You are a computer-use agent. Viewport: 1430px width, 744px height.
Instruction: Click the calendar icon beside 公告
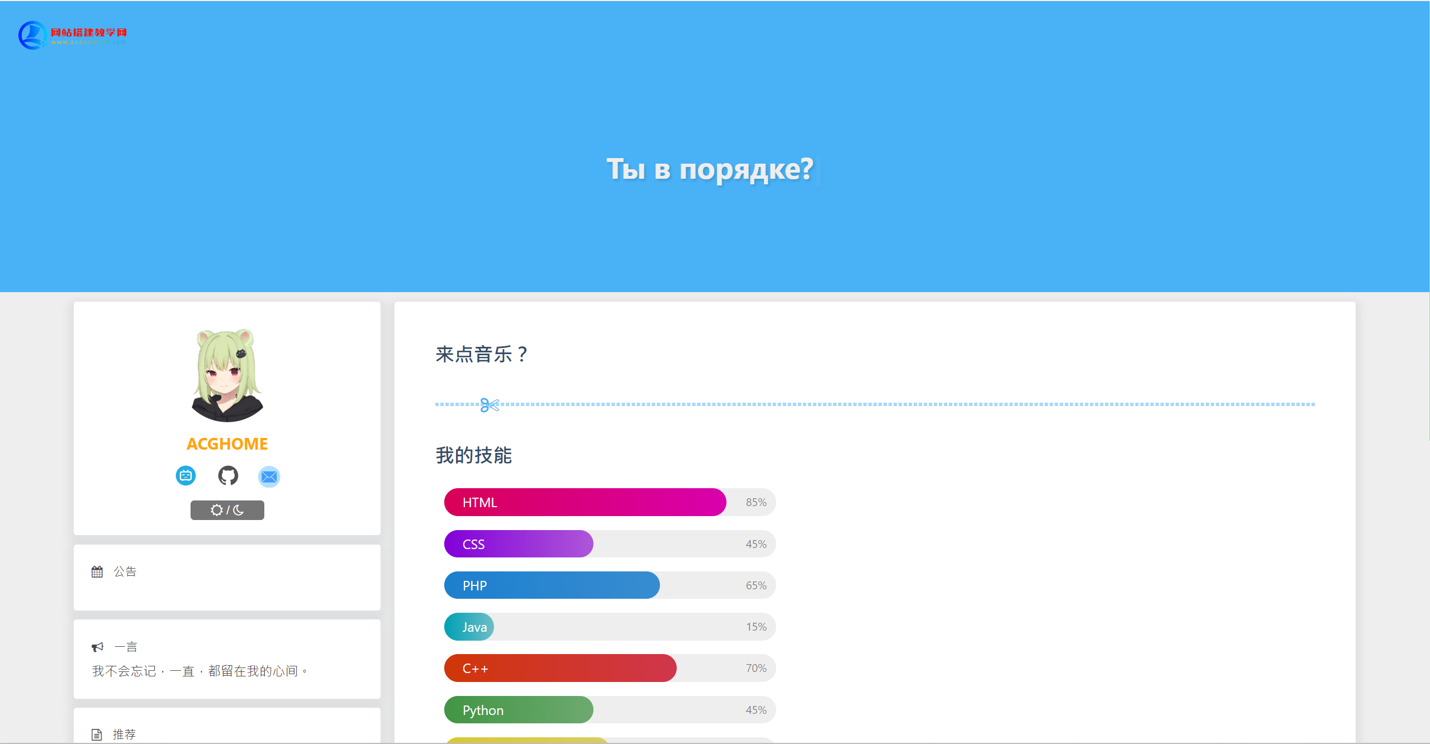(x=97, y=572)
